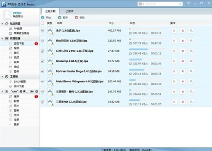Uncheck MetalStorm Wingman checkbox
212x151 pixels.
42,81
